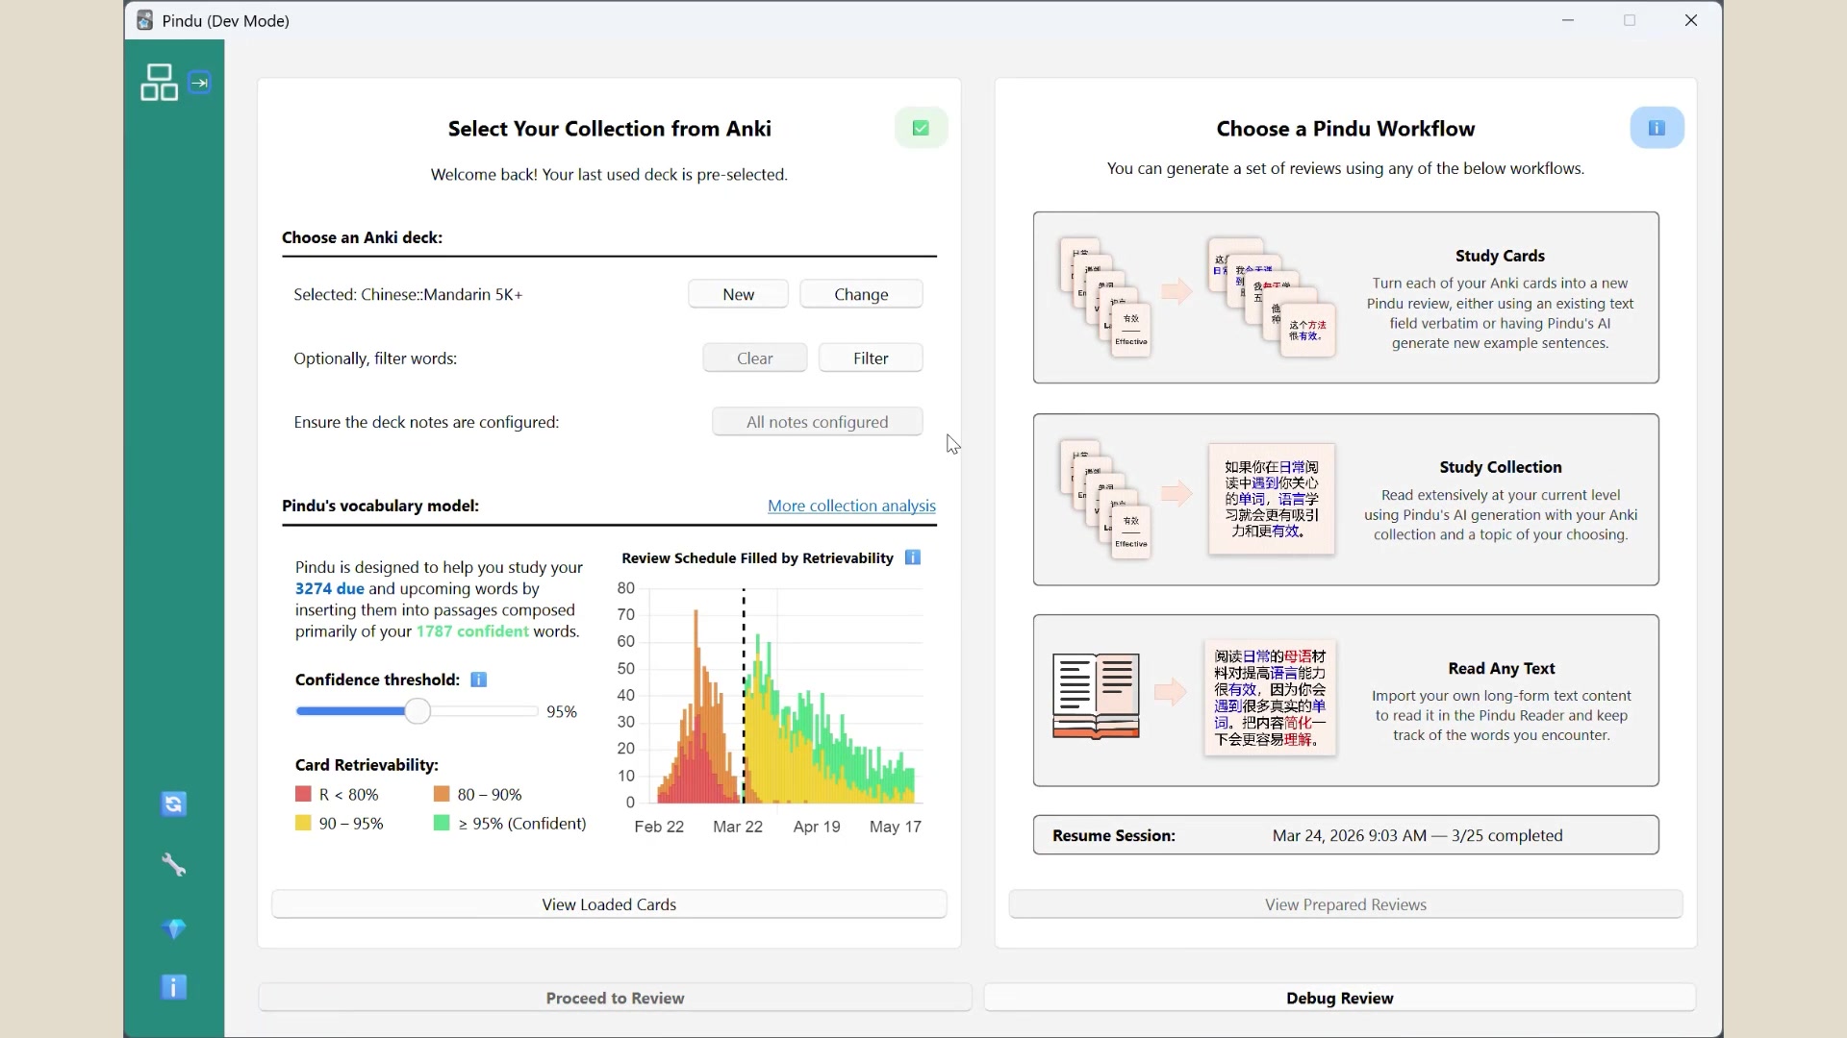Screen dimensions: 1847x1038
Task: Click the green checkmark collection status icon
Action: point(921,128)
